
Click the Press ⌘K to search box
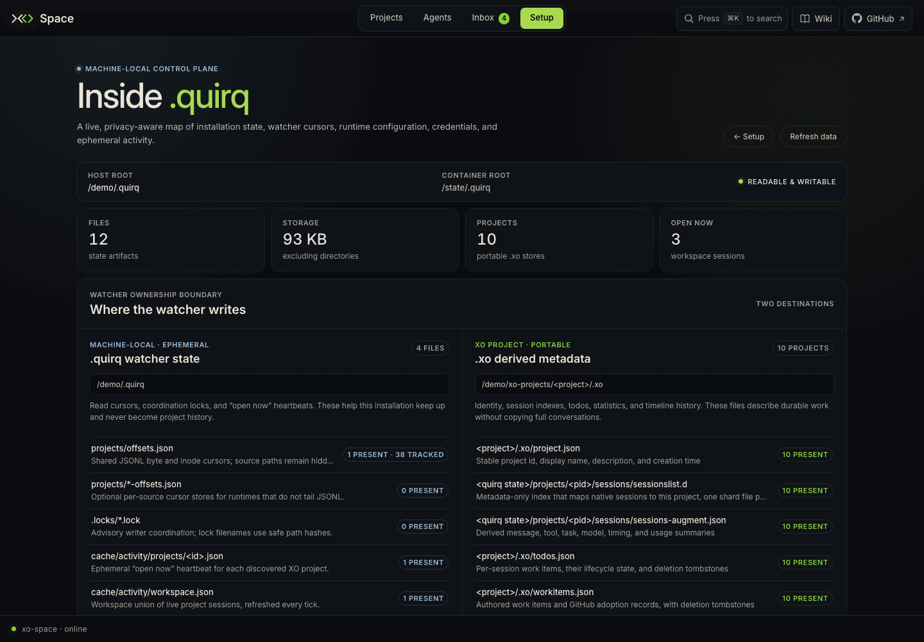coord(732,19)
